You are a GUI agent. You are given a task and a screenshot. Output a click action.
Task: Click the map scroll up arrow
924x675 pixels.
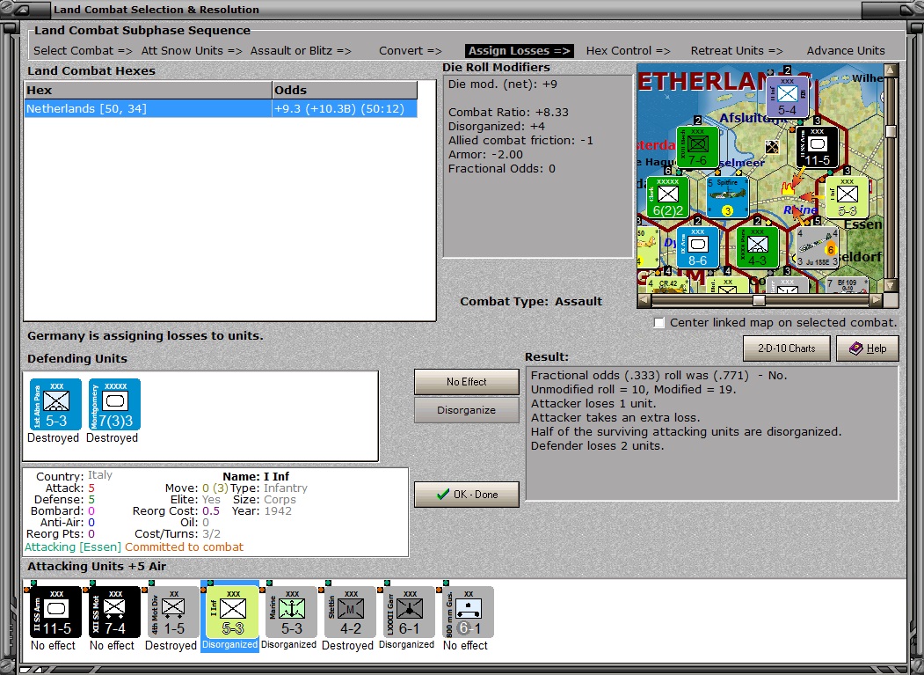pos(891,70)
